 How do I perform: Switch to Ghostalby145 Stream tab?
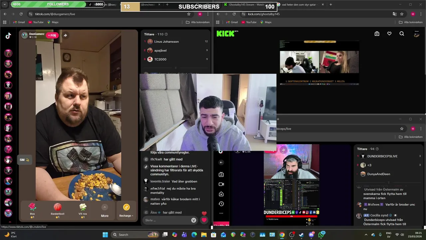(246, 5)
